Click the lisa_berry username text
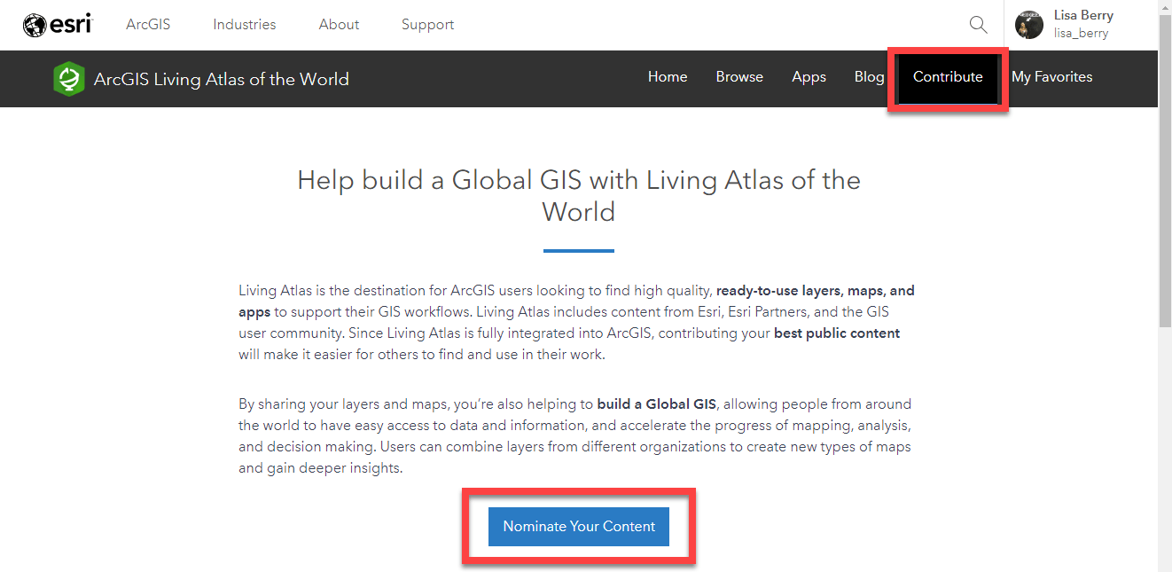The image size is (1172, 572). pos(1081,34)
